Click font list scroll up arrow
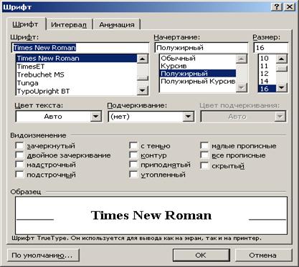Screen dimensions: 299x267 coord(143,59)
